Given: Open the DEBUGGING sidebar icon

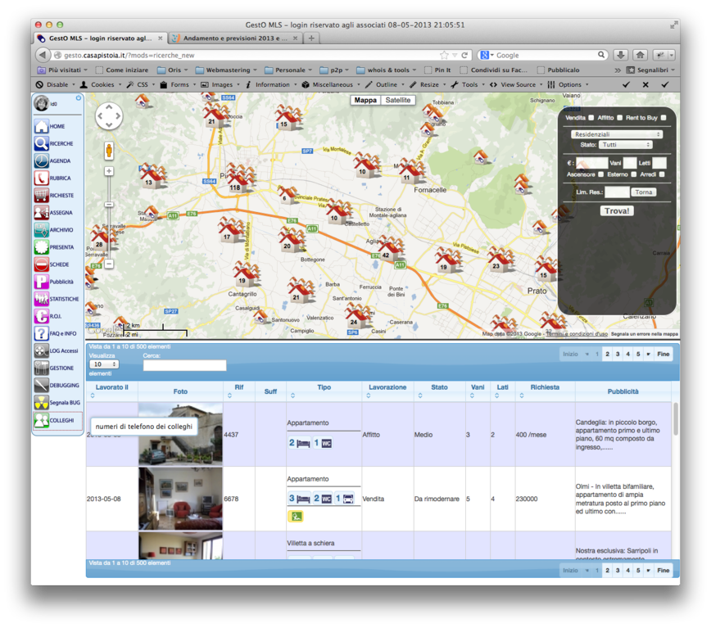Looking at the screenshot, I should (41, 385).
